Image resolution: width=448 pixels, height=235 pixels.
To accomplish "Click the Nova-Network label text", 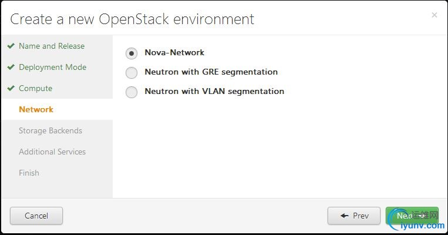I will pos(174,53).
